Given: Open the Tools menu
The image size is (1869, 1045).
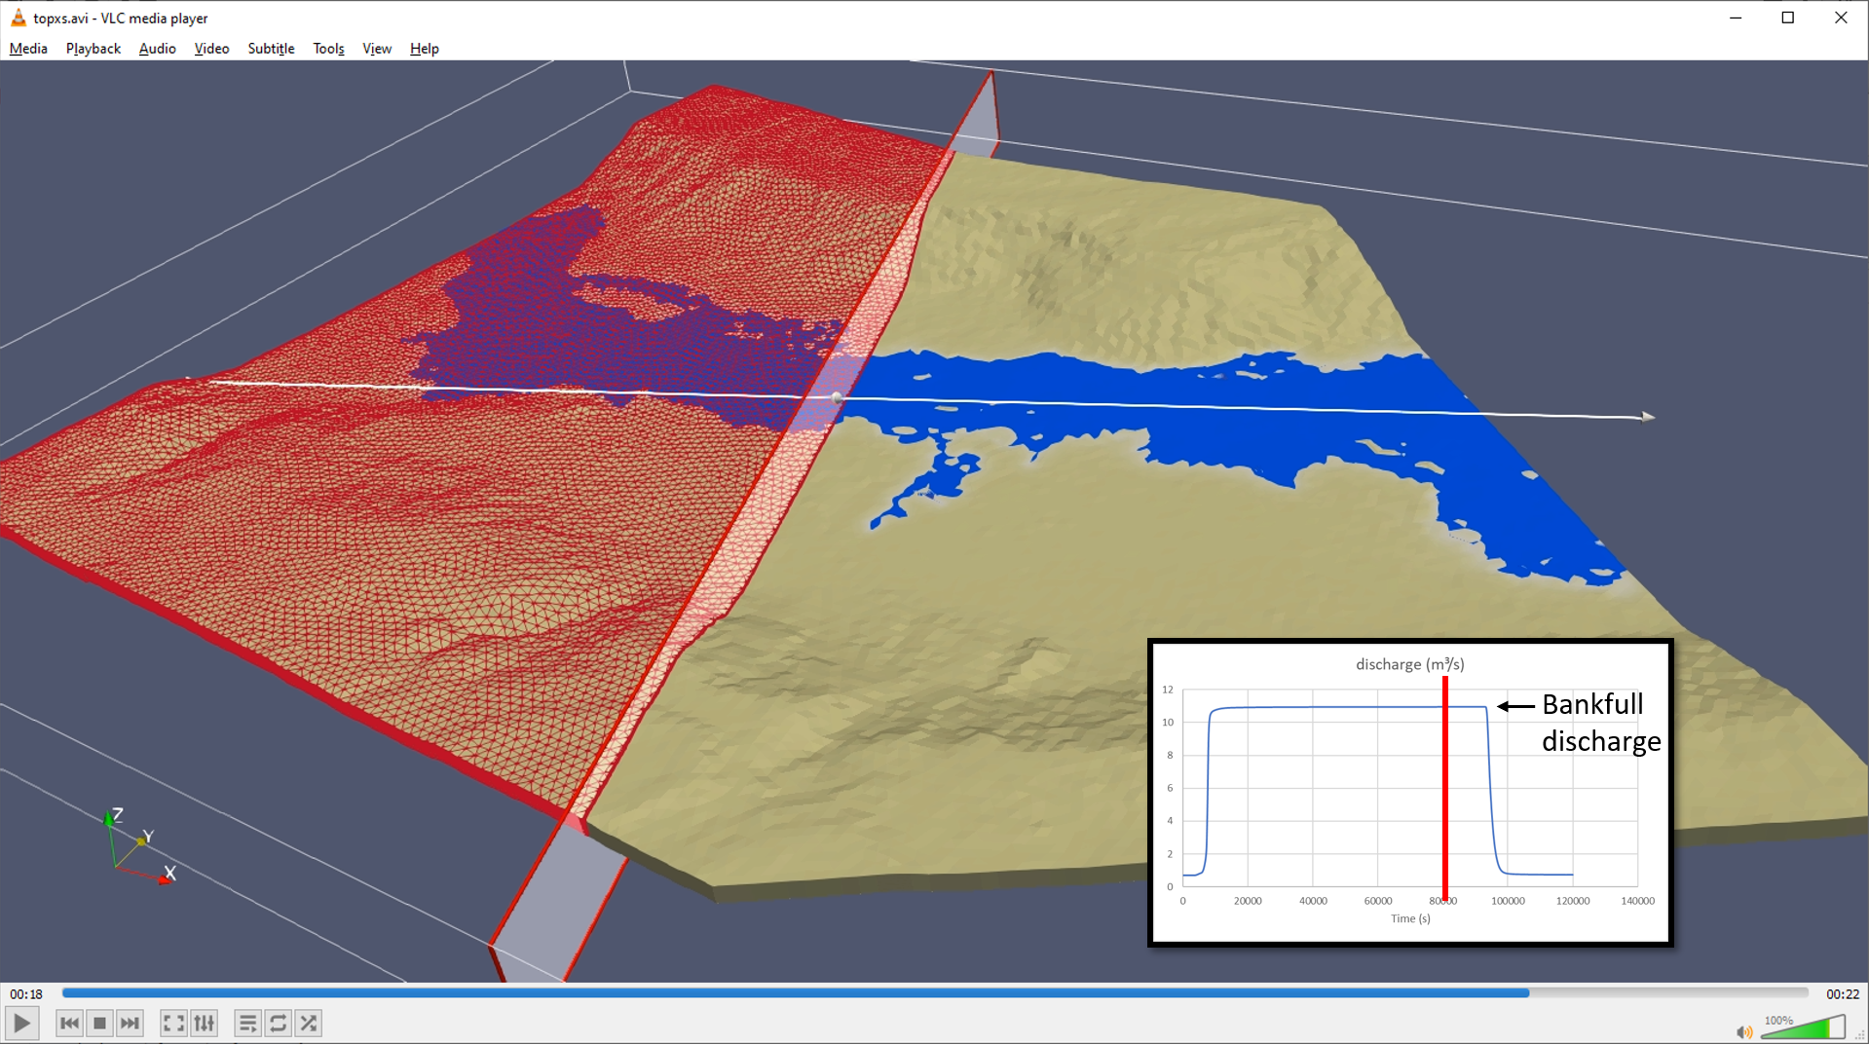Looking at the screenshot, I should coord(328,49).
